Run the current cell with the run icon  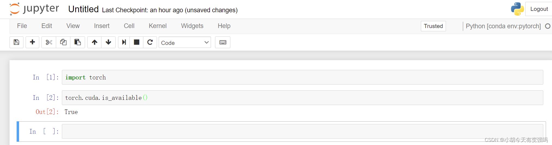point(124,42)
